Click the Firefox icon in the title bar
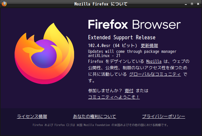This screenshot has height=136, width=202. (4, 4)
